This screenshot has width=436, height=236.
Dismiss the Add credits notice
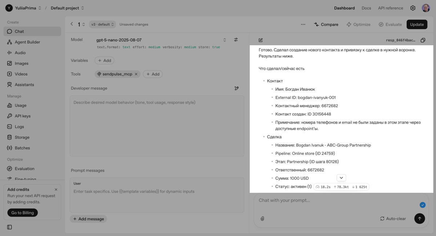tap(56, 190)
